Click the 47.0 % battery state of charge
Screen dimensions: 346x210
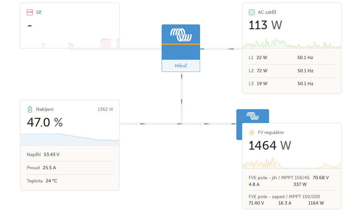[45, 122]
